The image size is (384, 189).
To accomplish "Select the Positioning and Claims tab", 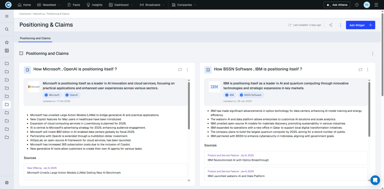I will [35, 38].
